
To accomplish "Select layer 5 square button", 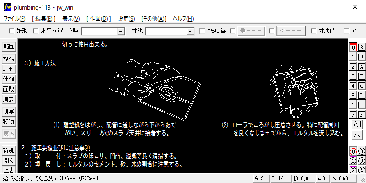I will click(x=353, y=96).
